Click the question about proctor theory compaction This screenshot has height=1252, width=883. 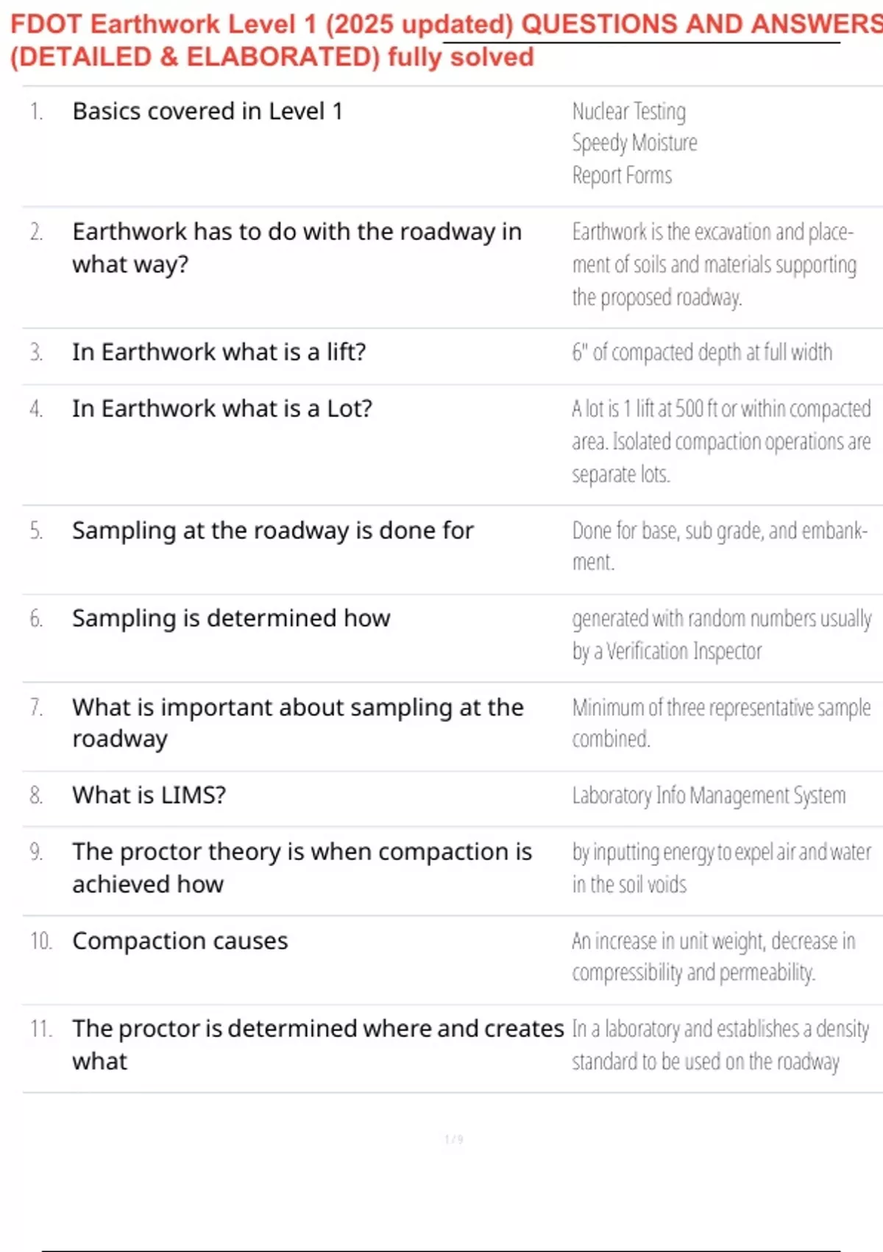[302, 868]
